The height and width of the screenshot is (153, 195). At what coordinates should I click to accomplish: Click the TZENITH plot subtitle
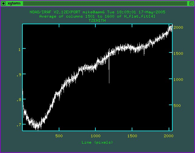pos(97,20)
